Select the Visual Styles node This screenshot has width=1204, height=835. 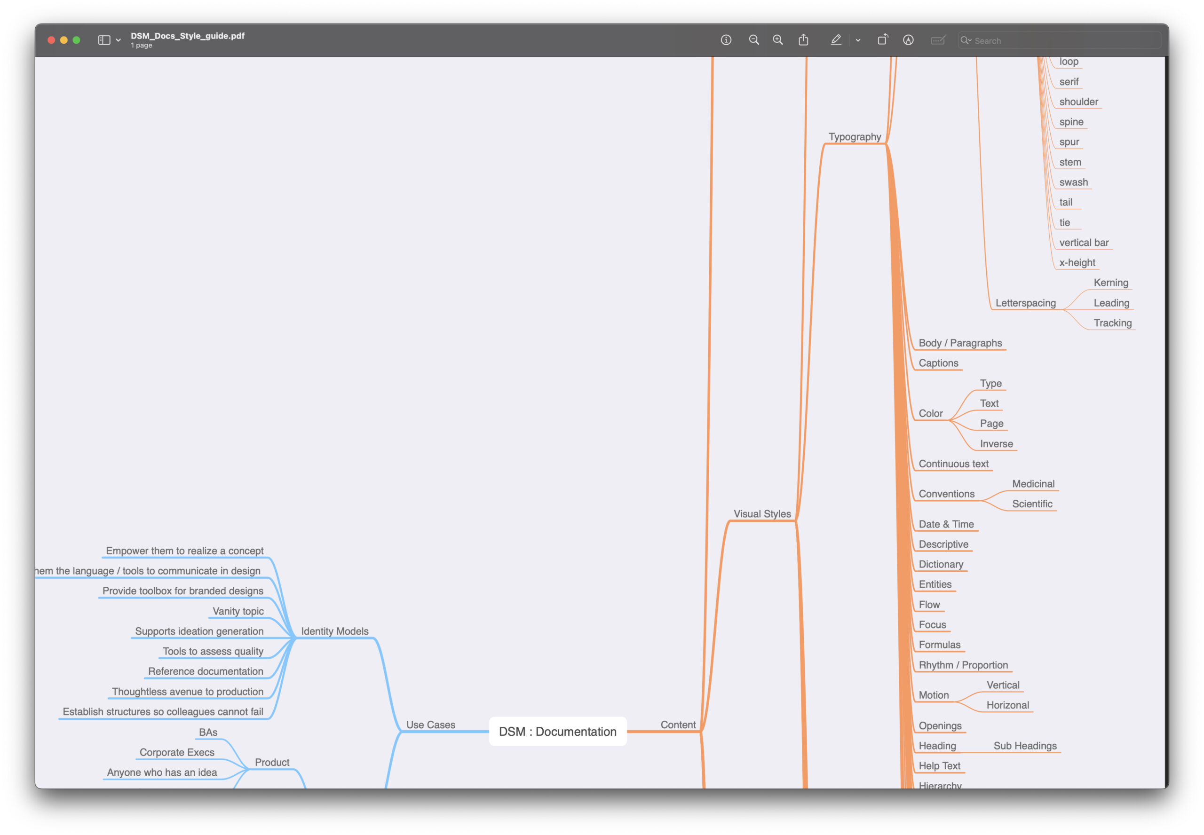point(762,514)
